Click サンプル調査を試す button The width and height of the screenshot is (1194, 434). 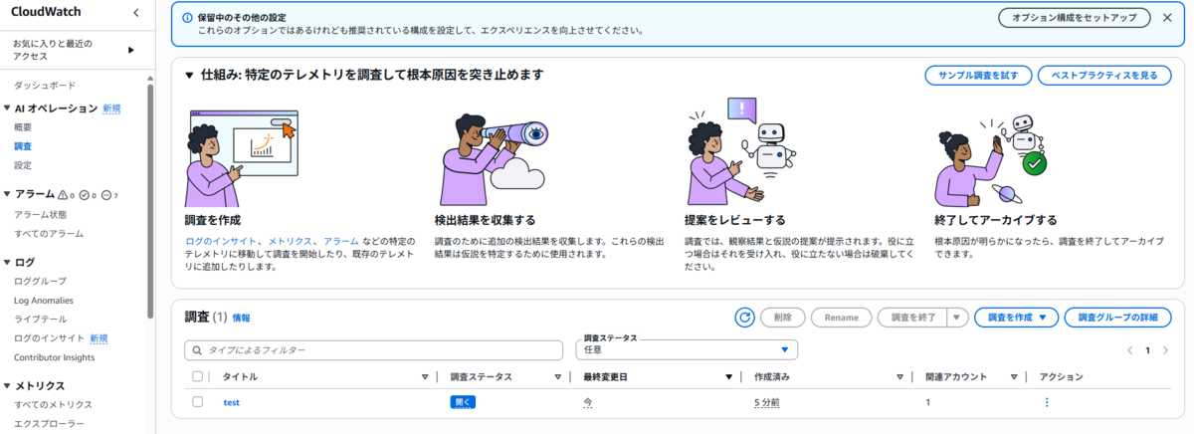click(977, 76)
